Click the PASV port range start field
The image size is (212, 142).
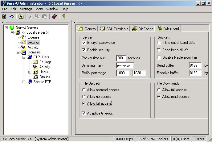pos(123,73)
